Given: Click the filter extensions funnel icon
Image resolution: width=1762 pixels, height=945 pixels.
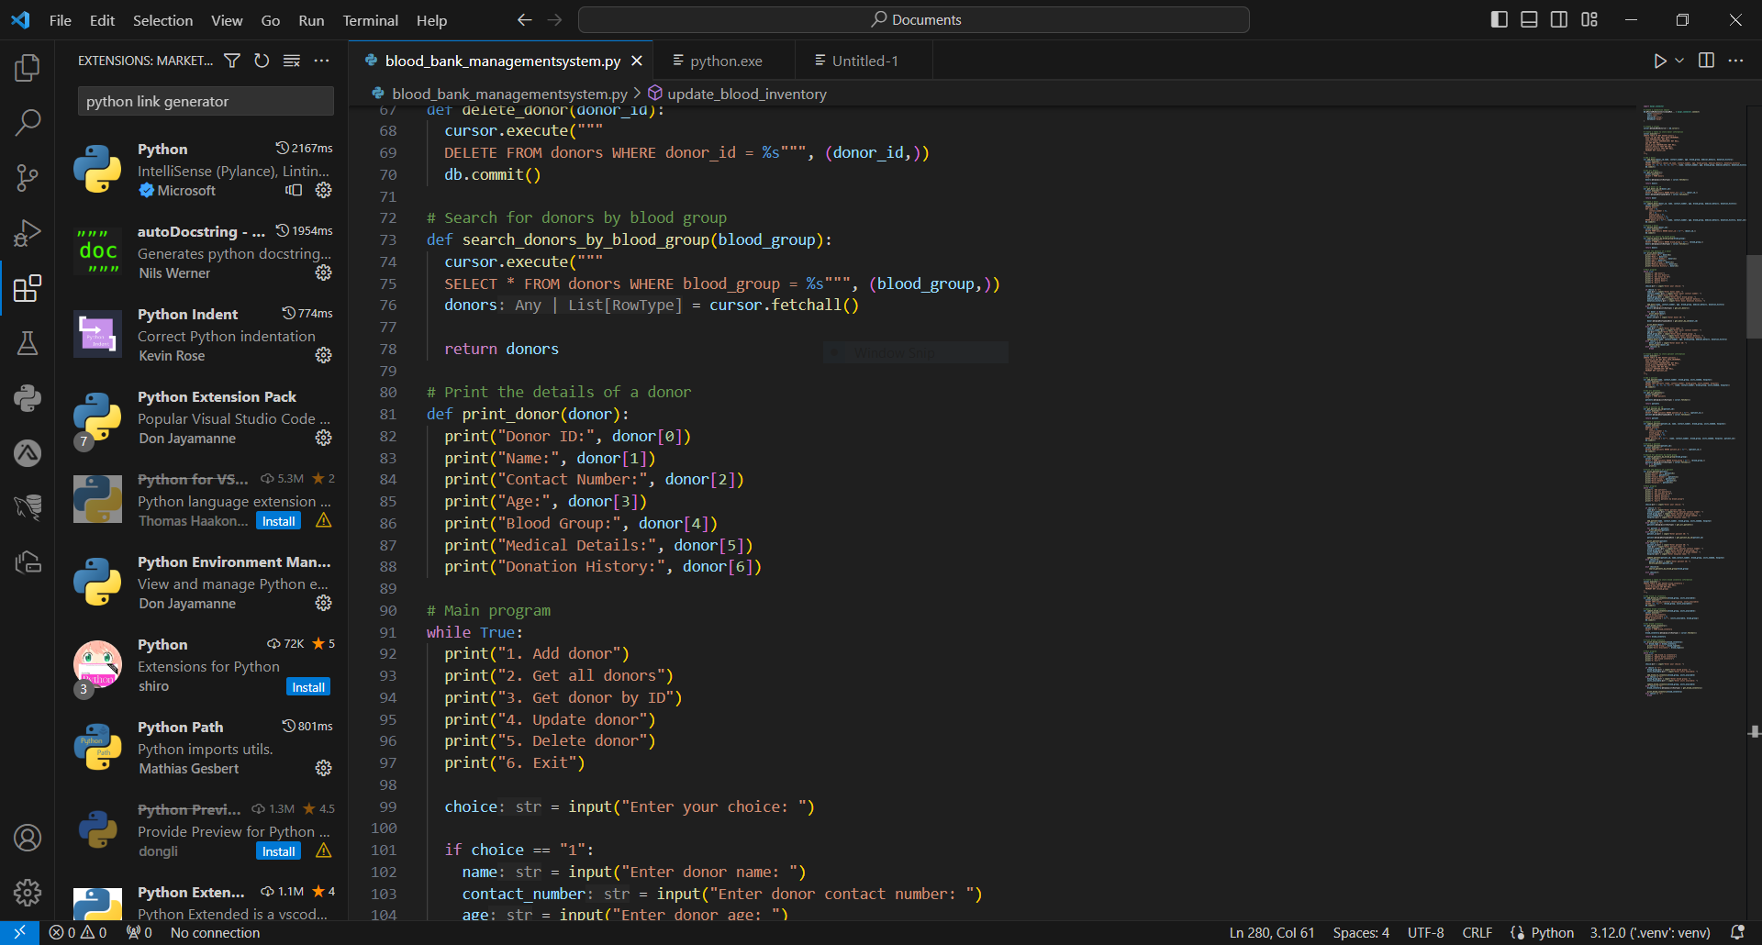Looking at the screenshot, I should tap(232, 61).
